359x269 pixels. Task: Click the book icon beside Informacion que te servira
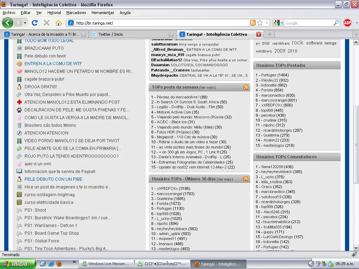point(20,171)
